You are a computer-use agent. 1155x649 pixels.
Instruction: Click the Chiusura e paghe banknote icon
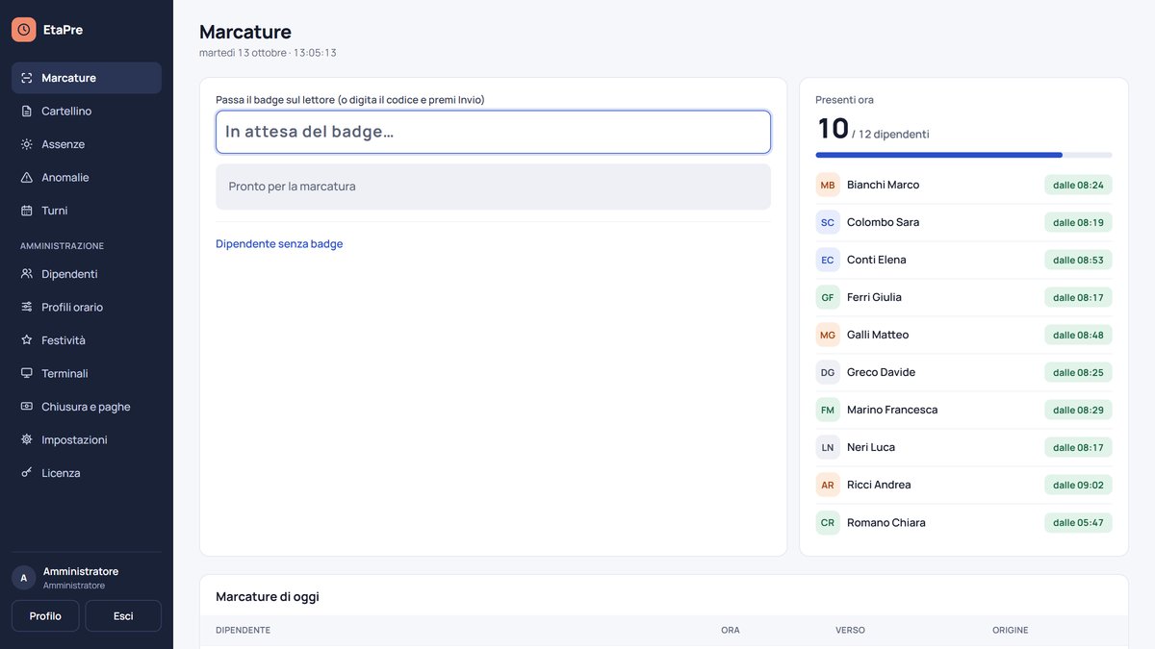point(27,407)
